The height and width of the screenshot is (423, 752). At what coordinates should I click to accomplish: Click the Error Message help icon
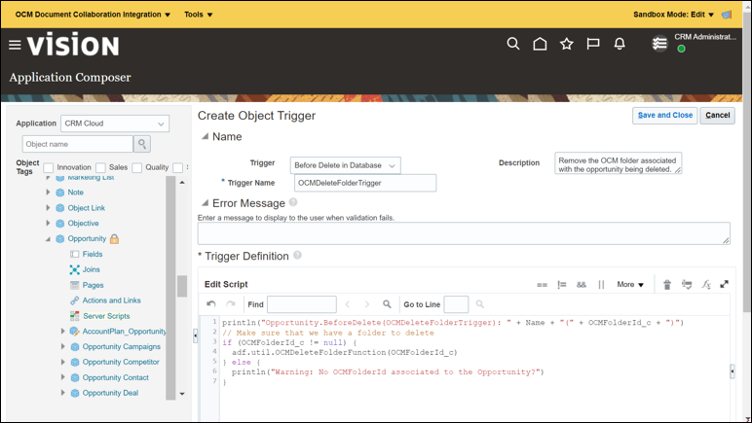[x=293, y=202]
